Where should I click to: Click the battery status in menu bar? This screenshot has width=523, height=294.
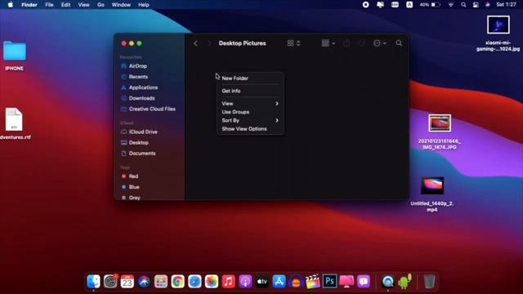pyautogui.click(x=431, y=5)
